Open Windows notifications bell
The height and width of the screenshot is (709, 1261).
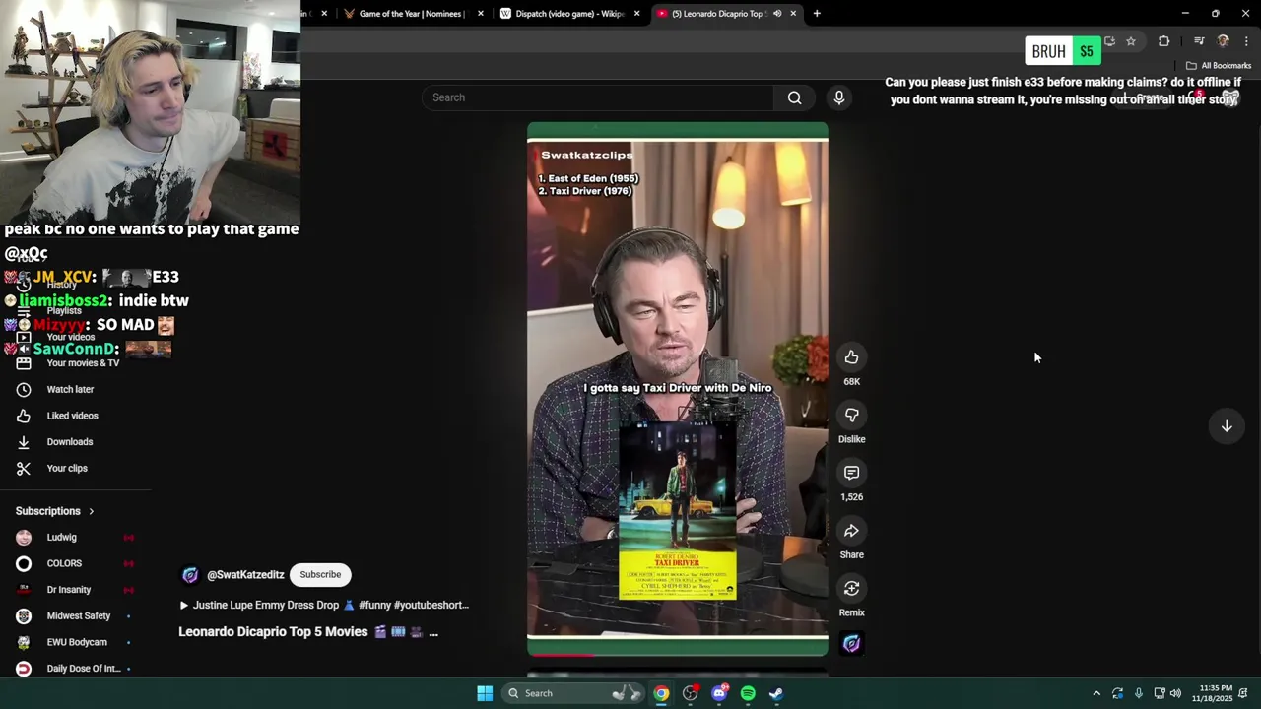(x=1245, y=693)
